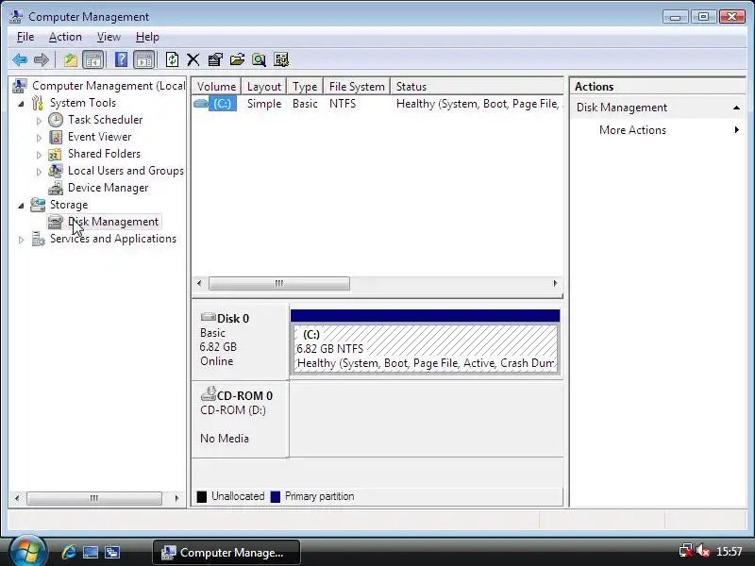
Task: Click the Refresh toolbar icon
Action: tap(172, 60)
